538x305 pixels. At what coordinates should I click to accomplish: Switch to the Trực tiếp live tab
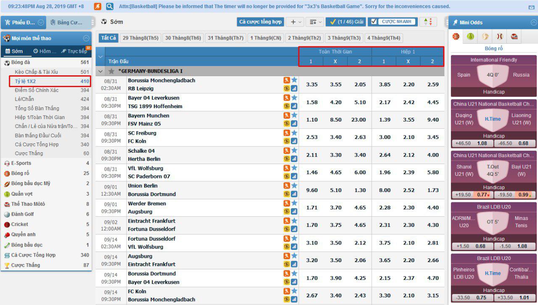[x=74, y=51]
